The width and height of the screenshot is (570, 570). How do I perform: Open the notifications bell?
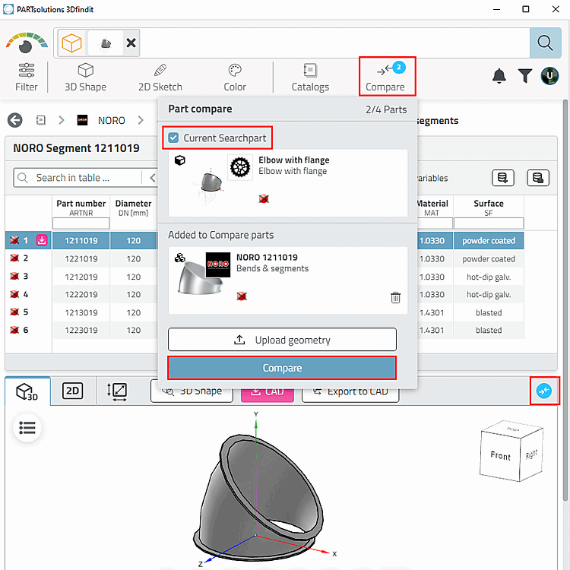499,76
